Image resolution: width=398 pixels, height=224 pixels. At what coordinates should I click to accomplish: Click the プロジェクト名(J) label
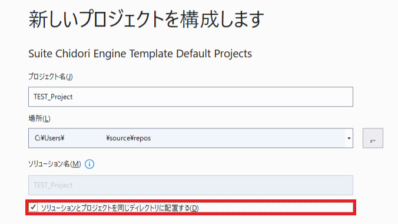click(x=51, y=77)
